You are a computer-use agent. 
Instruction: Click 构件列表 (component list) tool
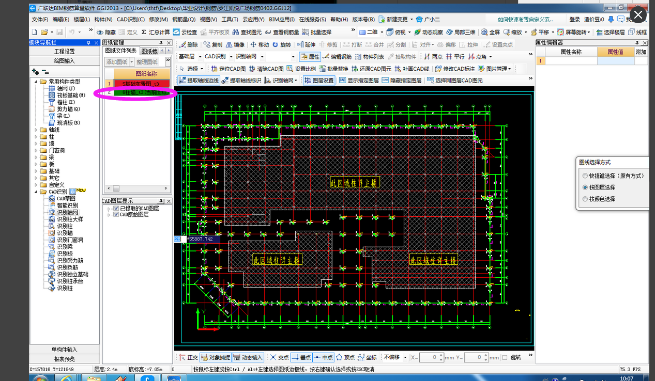pyautogui.click(x=369, y=57)
